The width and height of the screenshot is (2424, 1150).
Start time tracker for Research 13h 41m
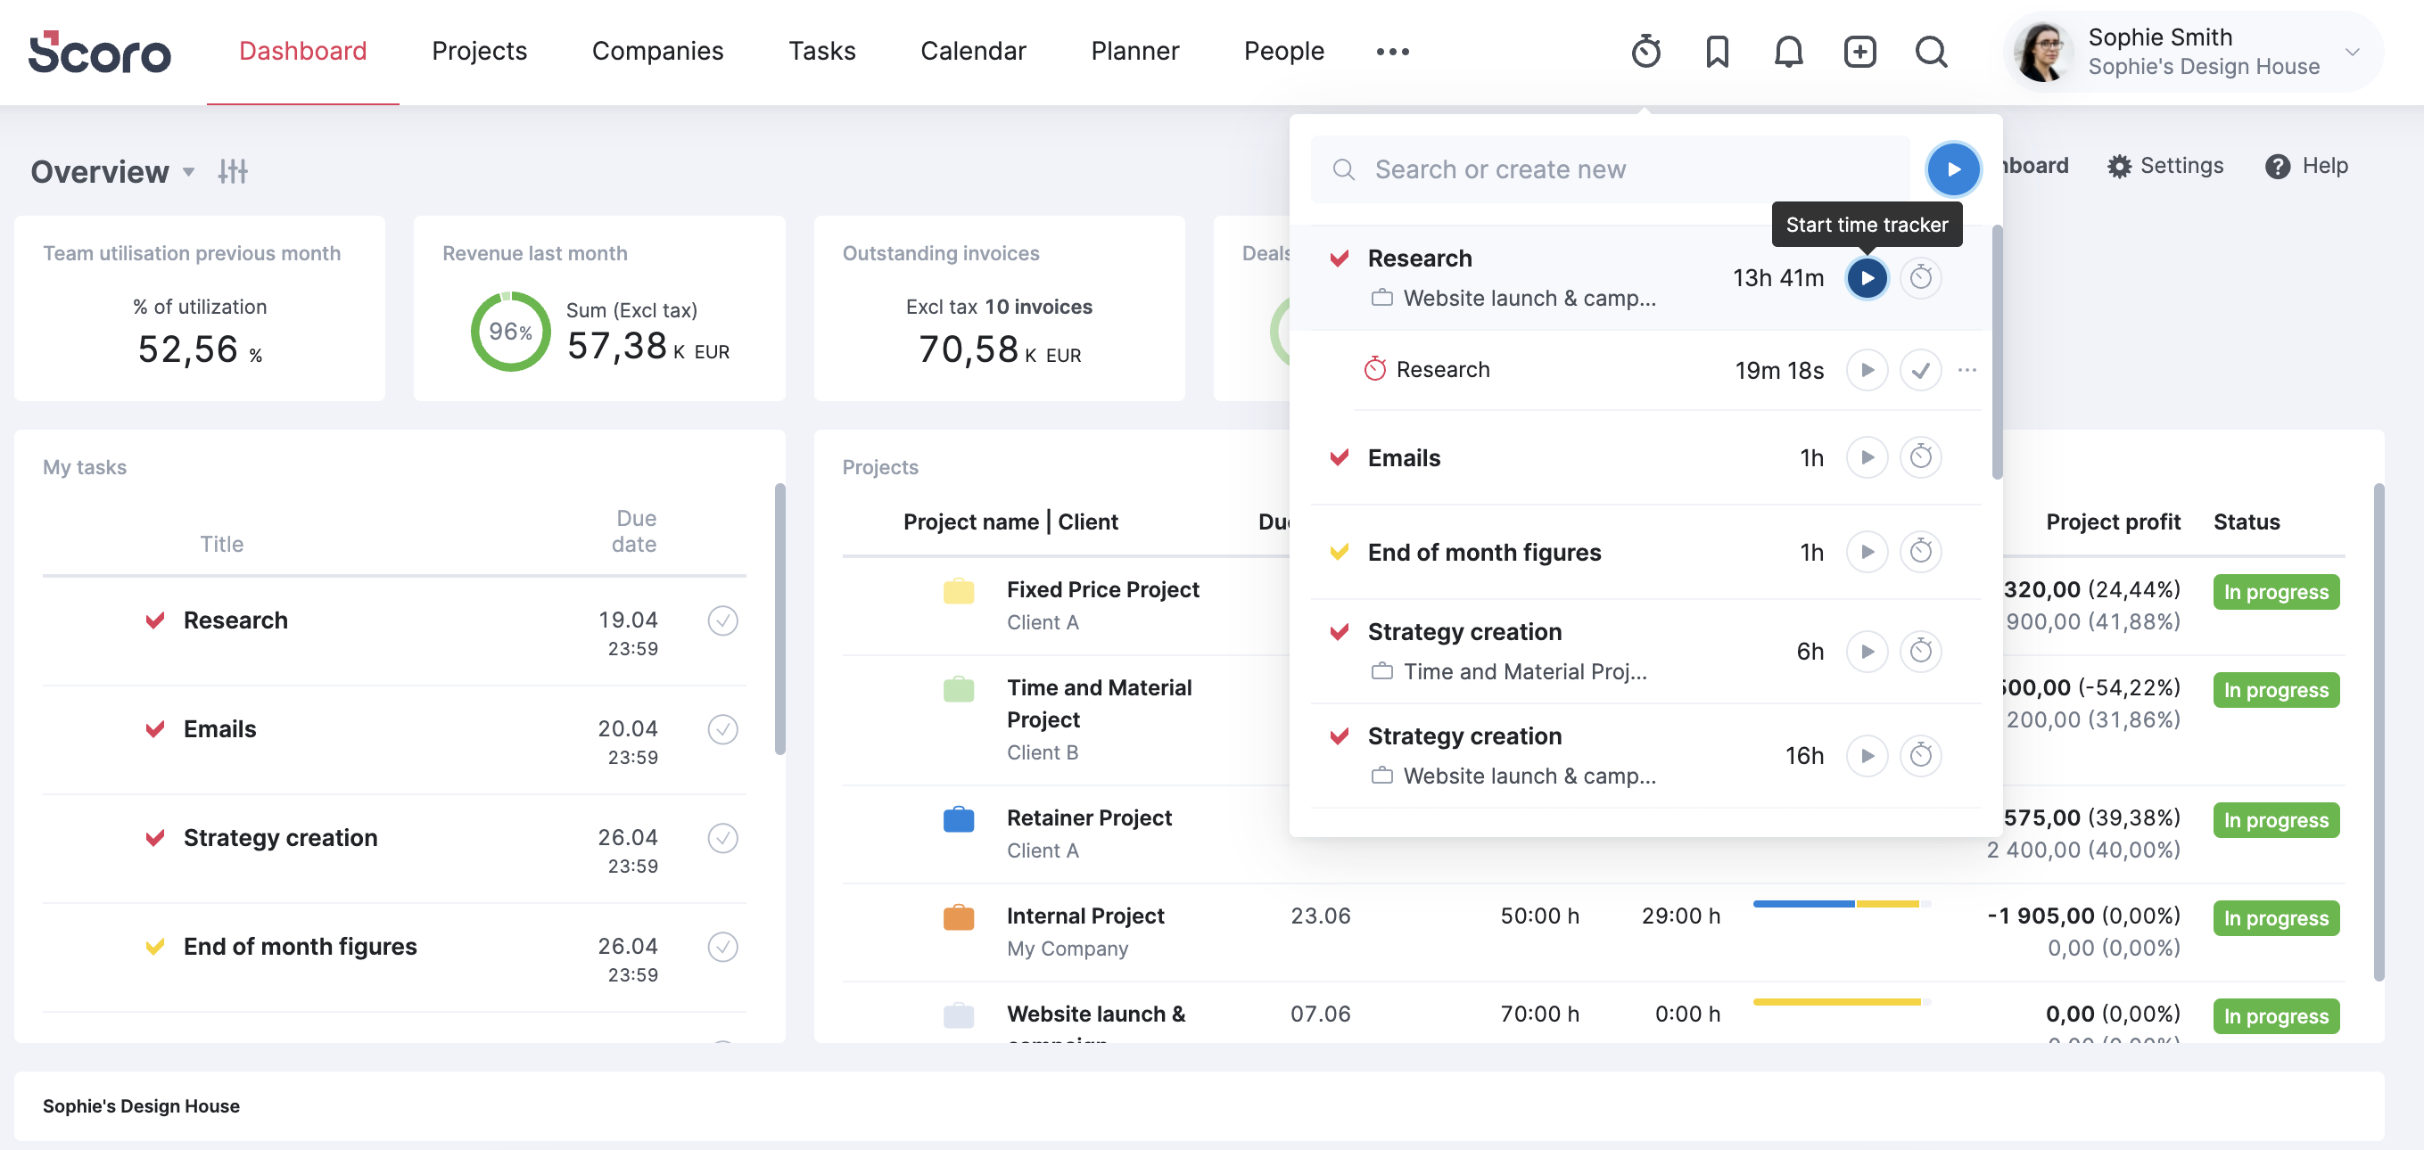pos(1867,277)
